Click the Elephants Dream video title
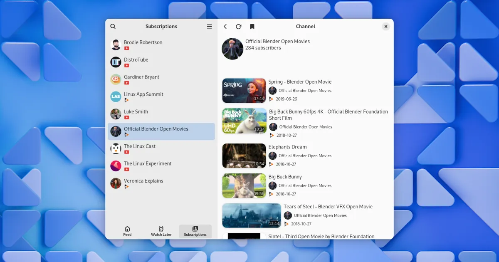Screen dimensions: 499x262 click(x=287, y=147)
